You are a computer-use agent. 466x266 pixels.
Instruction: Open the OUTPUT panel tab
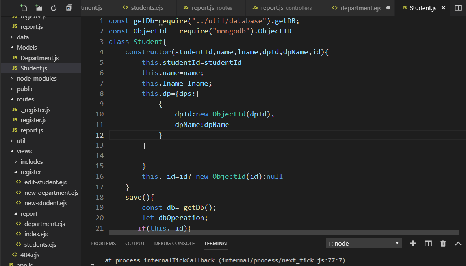(135, 244)
